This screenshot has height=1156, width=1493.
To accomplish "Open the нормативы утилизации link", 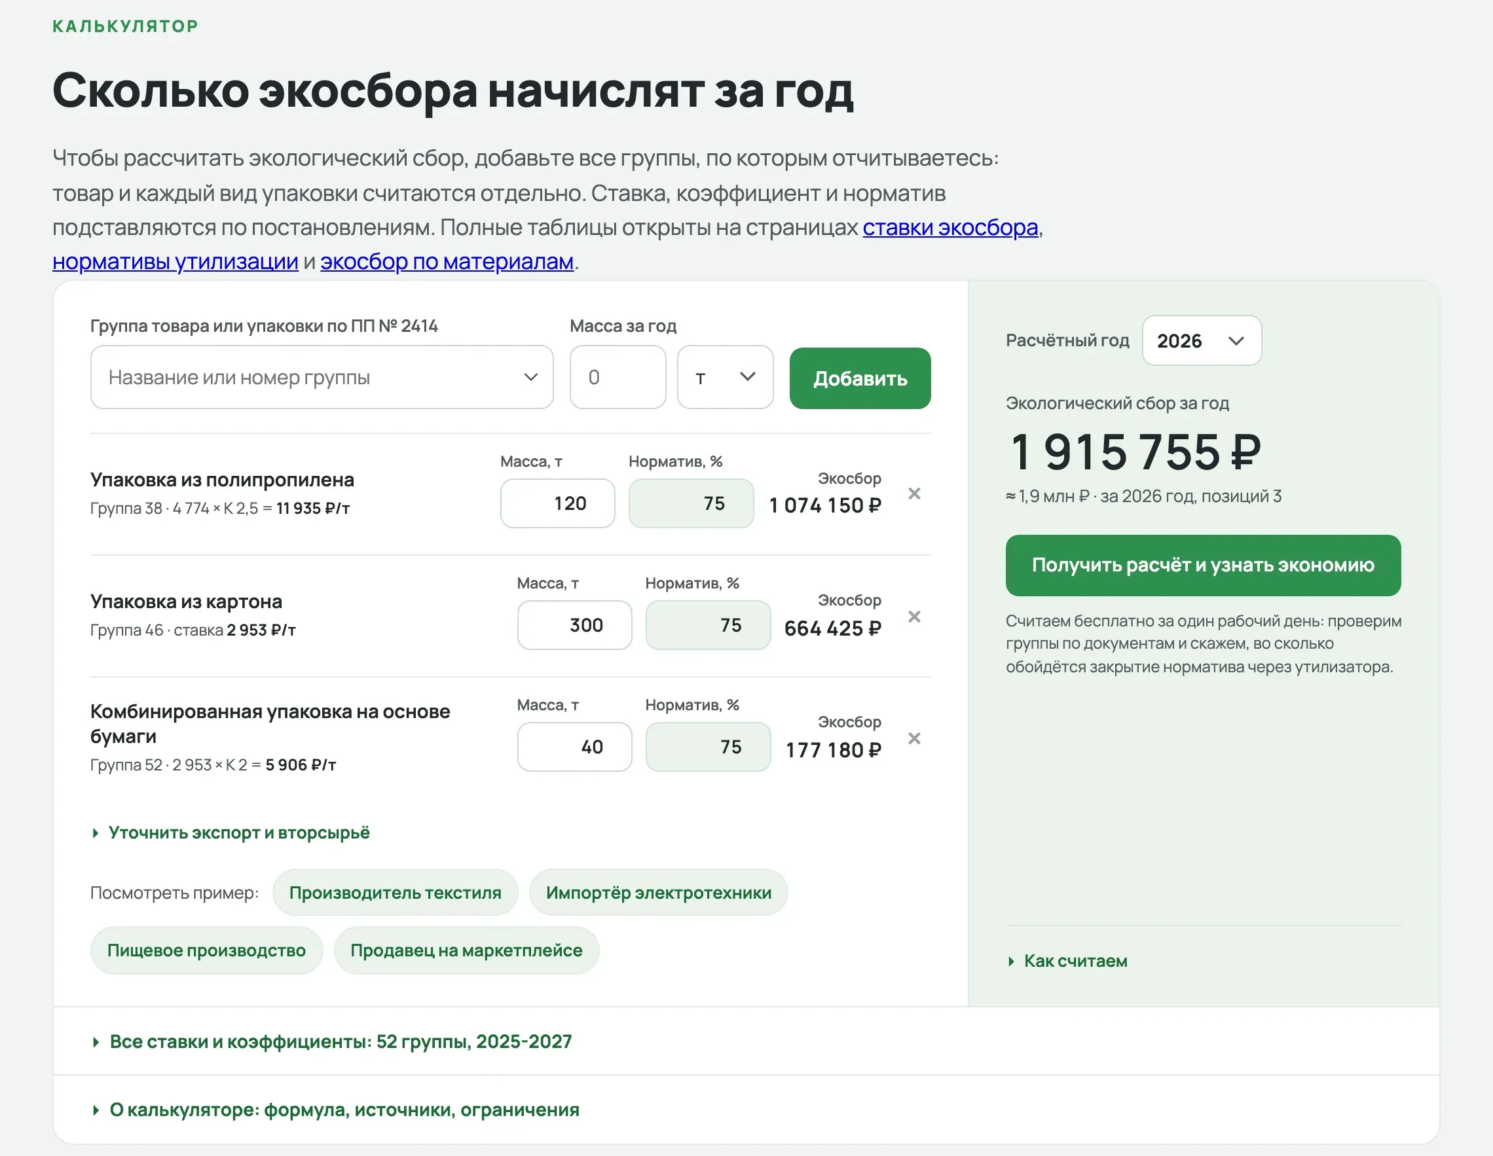I will (175, 261).
